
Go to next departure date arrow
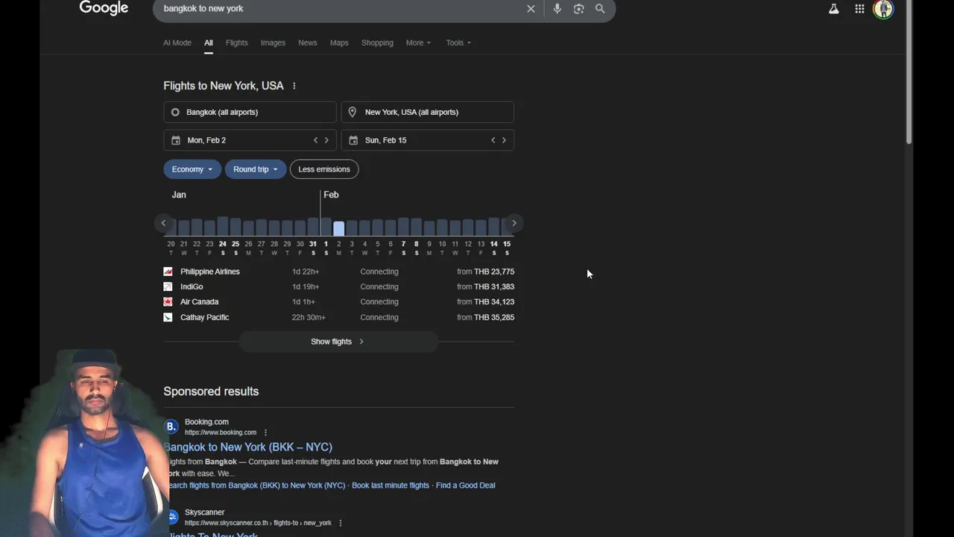pyautogui.click(x=326, y=140)
